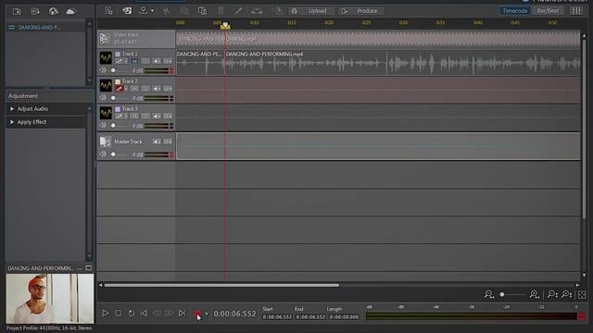Click the playhead marker on ruler
The width and height of the screenshot is (593, 333).
[225, 26]
